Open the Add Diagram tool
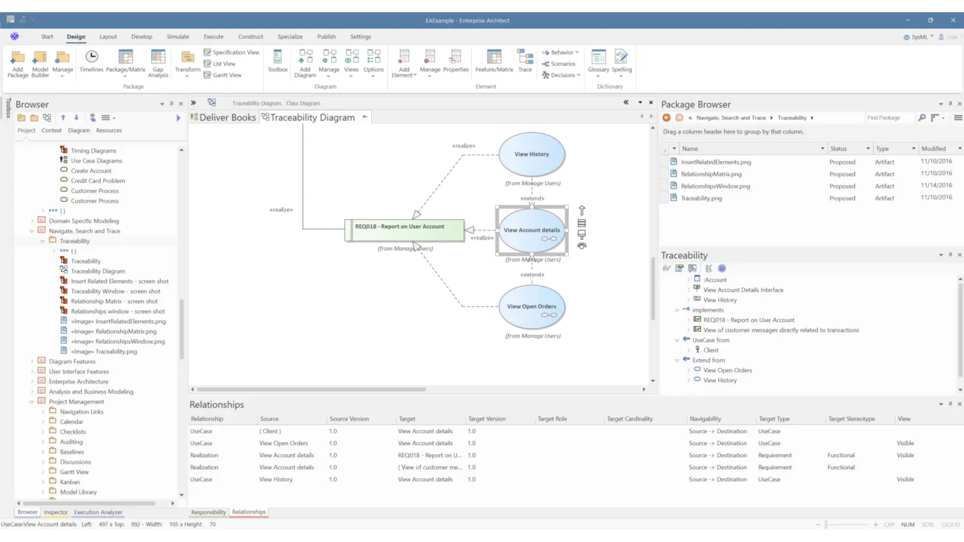 [x=305, y=60]
